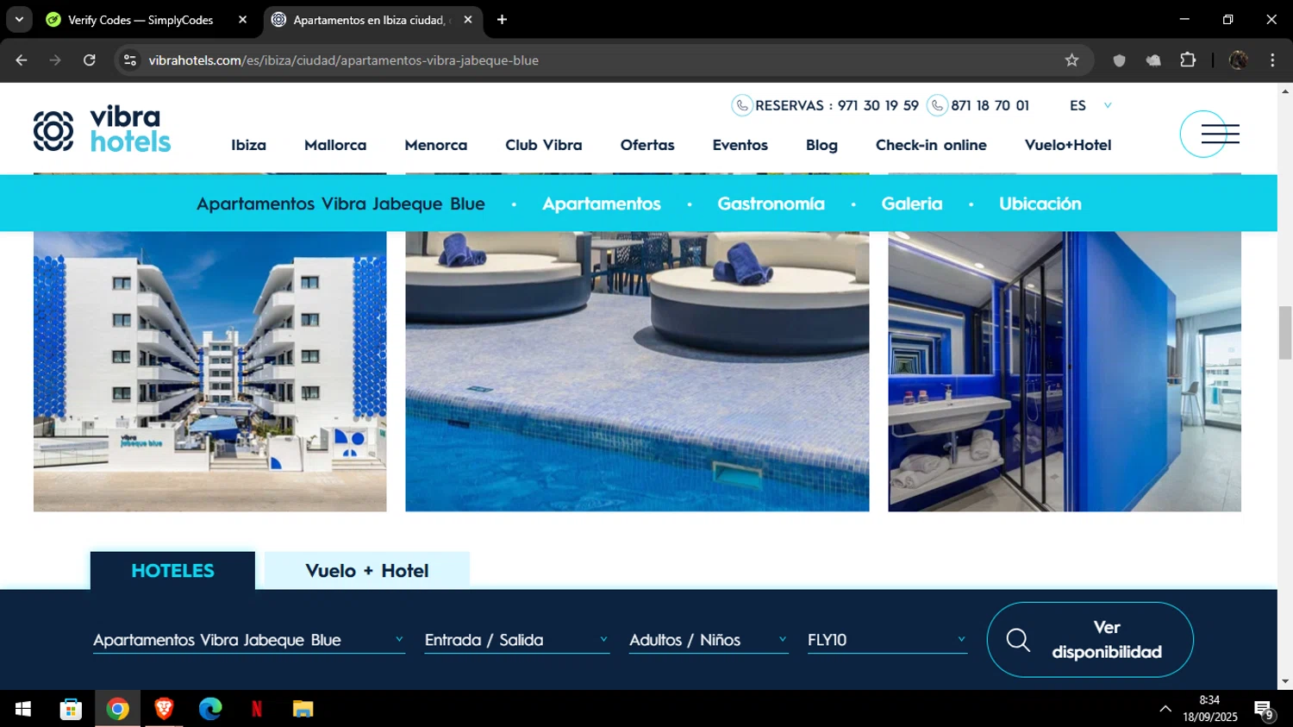Click Ver disponibilidad button
Screen dimensions: 1293x727
point(1090,640)
